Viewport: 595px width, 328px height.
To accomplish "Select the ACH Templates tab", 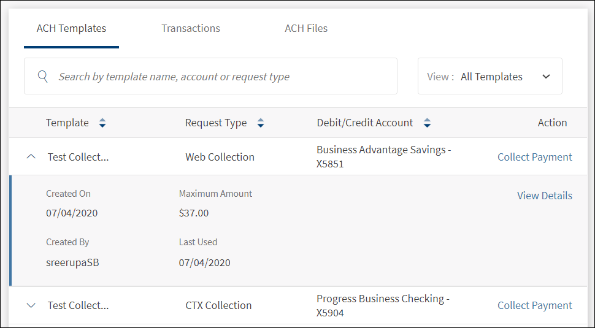I will pyautogui.click(x=71, y=28).
